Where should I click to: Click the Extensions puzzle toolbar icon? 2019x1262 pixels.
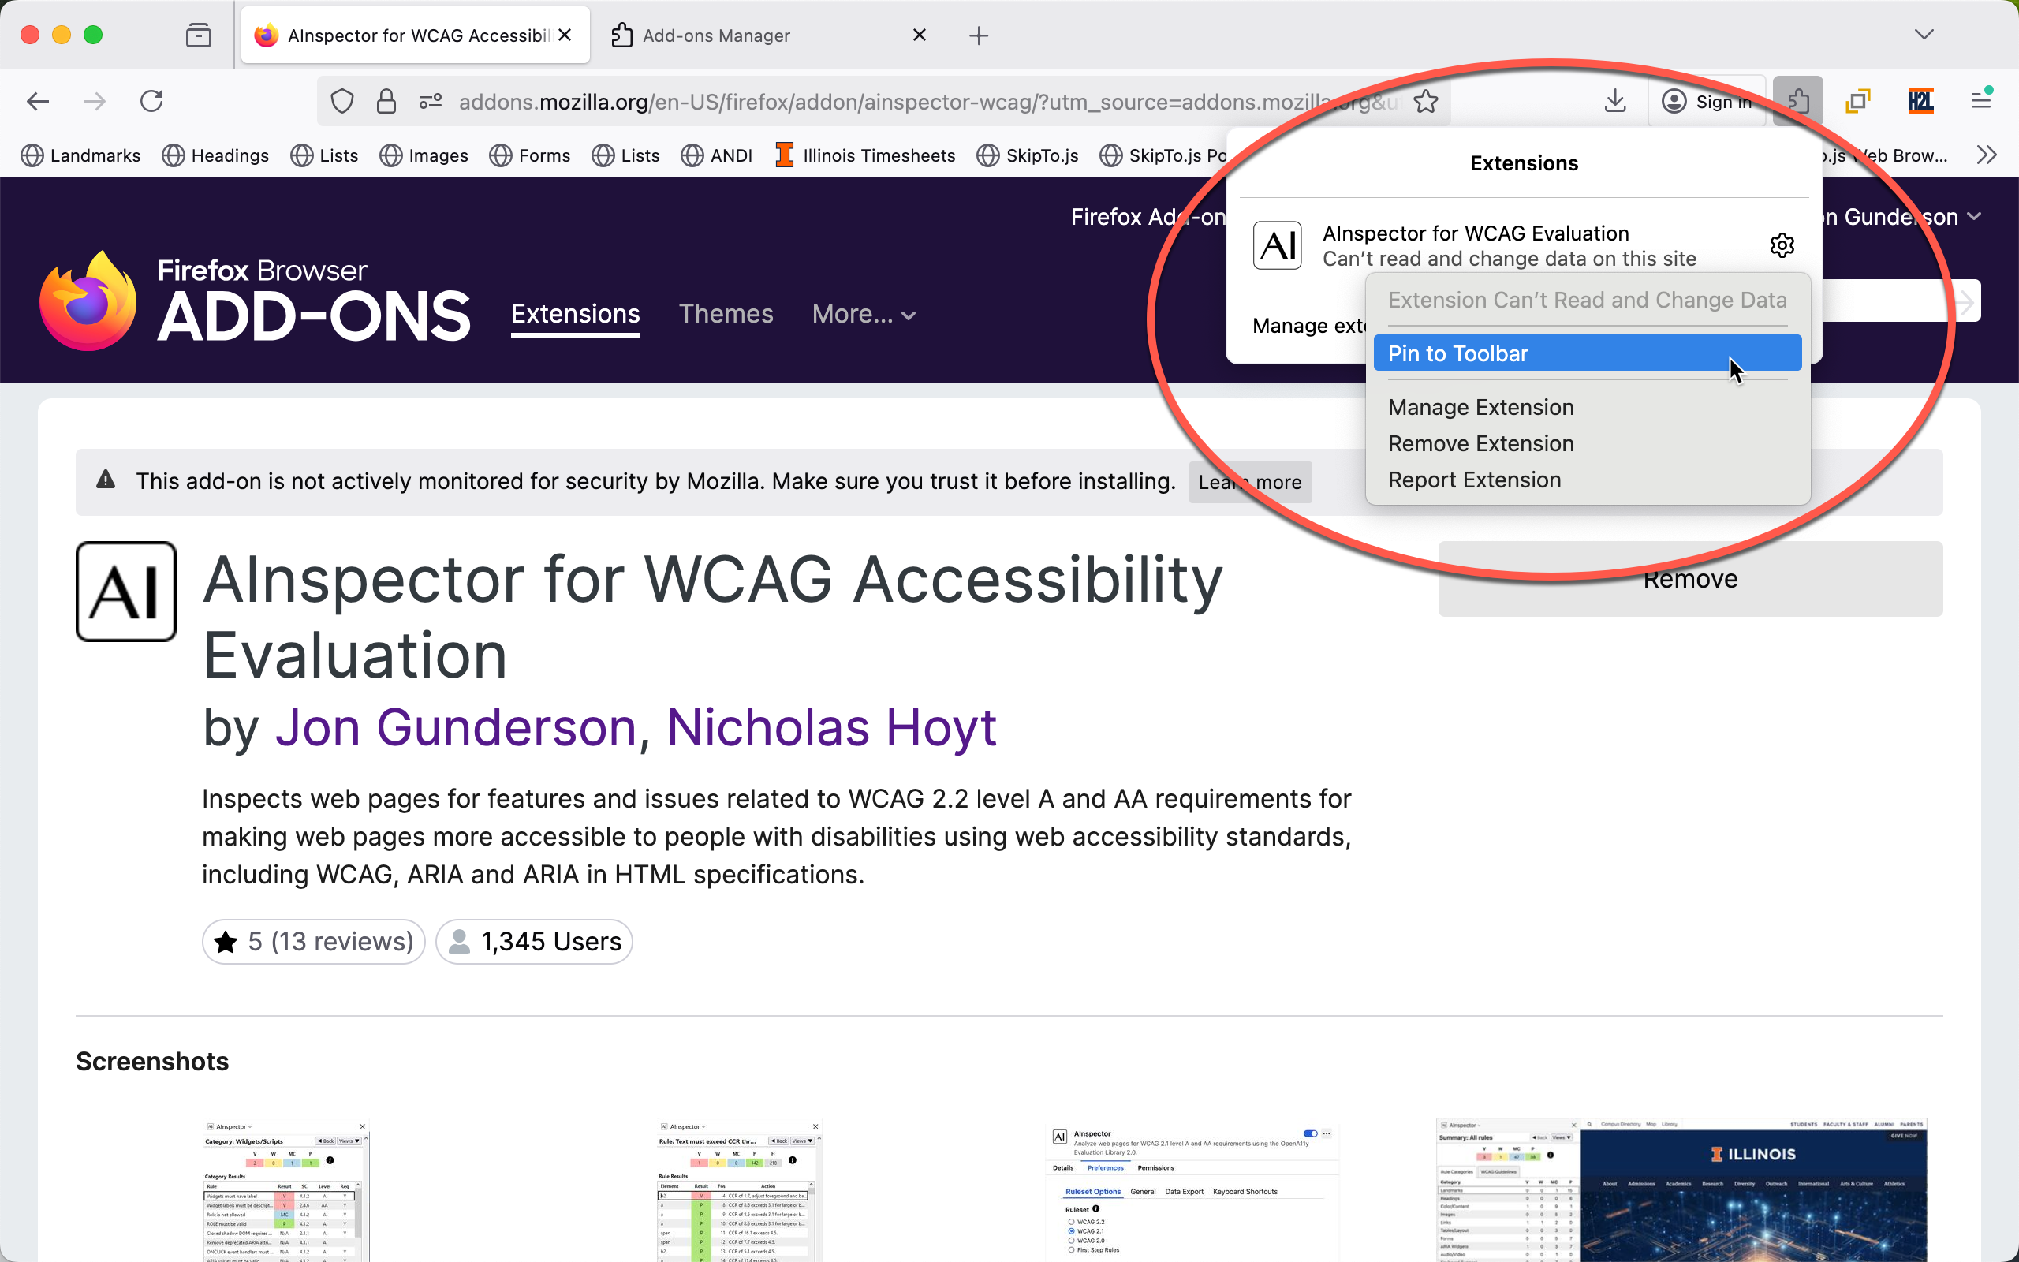(1797, 101)
